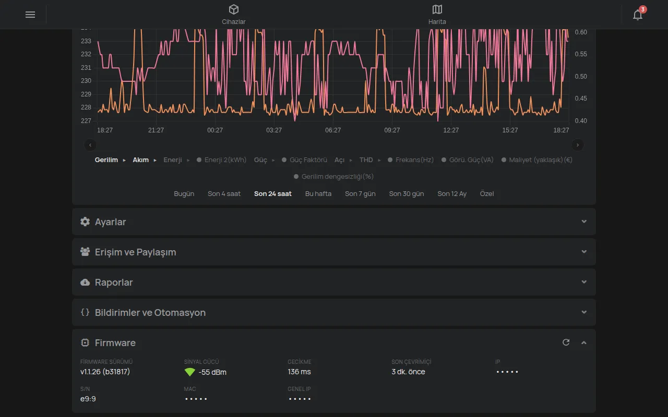
Task: Expand the Raporlar section
Action: click(334, 282)
